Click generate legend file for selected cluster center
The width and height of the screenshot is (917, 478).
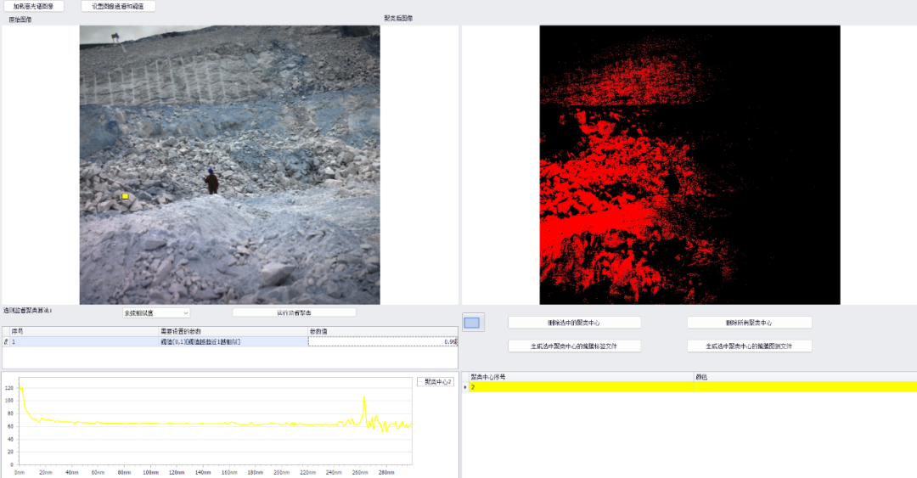click(x=749, y=346)
